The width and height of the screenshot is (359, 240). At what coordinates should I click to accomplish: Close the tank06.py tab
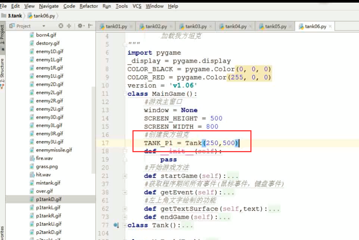click(330, 26)
